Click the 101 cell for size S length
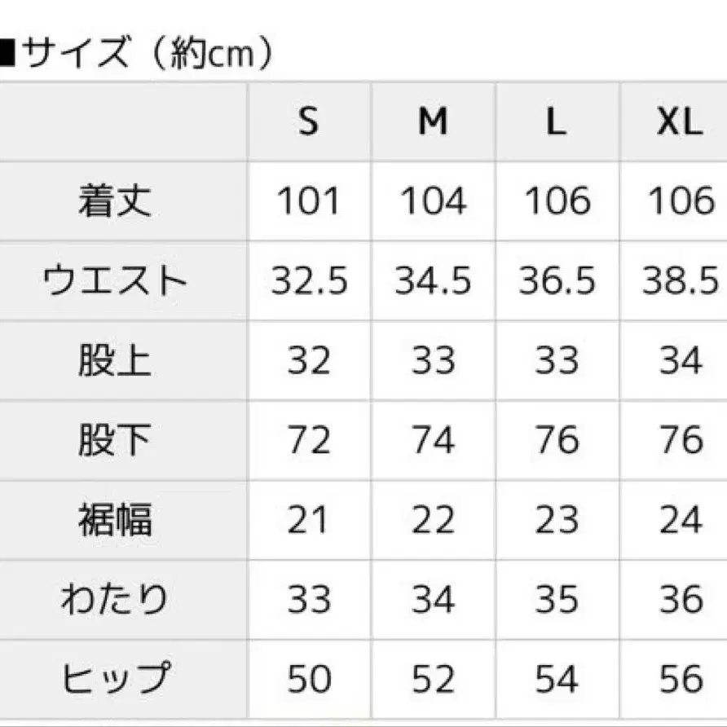Screen dimensions: 727x727 click(308, 201)
